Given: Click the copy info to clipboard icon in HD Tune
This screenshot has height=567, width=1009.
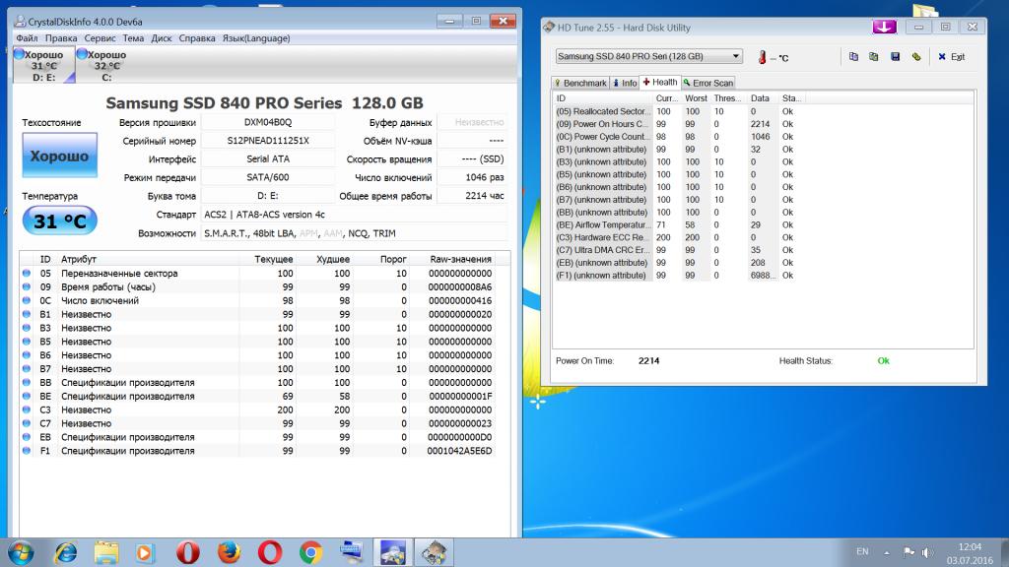Looking at the screenshot, I should click(x=853, y=57).
